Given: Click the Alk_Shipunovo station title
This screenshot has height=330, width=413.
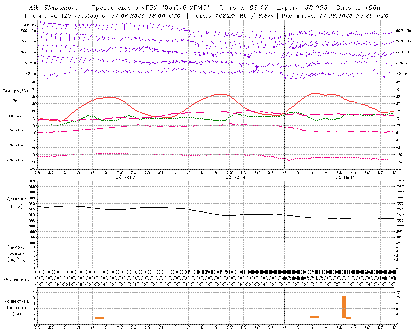Looking at the screenshot, I should 54,8.
